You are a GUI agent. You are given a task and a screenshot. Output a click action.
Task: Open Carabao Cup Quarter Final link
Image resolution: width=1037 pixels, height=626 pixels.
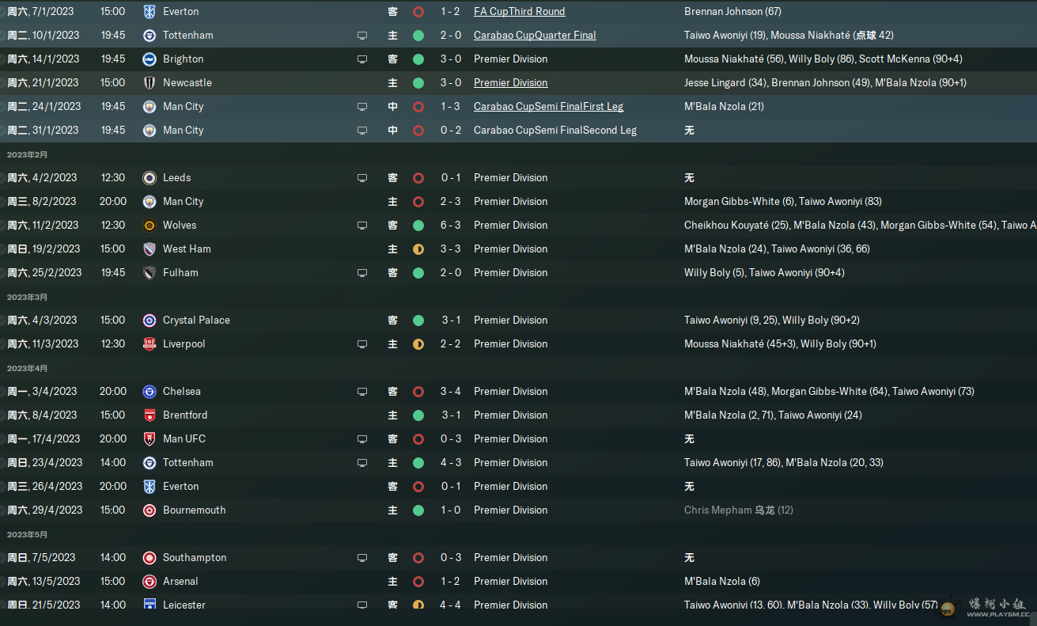(x=535, y=36)
